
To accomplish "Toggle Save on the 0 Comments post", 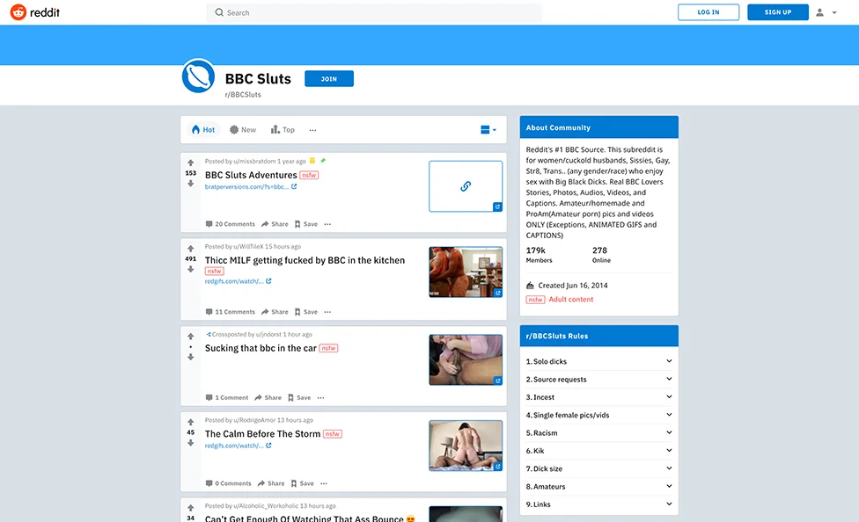I will pyautogui.click(x=302, y=483).
